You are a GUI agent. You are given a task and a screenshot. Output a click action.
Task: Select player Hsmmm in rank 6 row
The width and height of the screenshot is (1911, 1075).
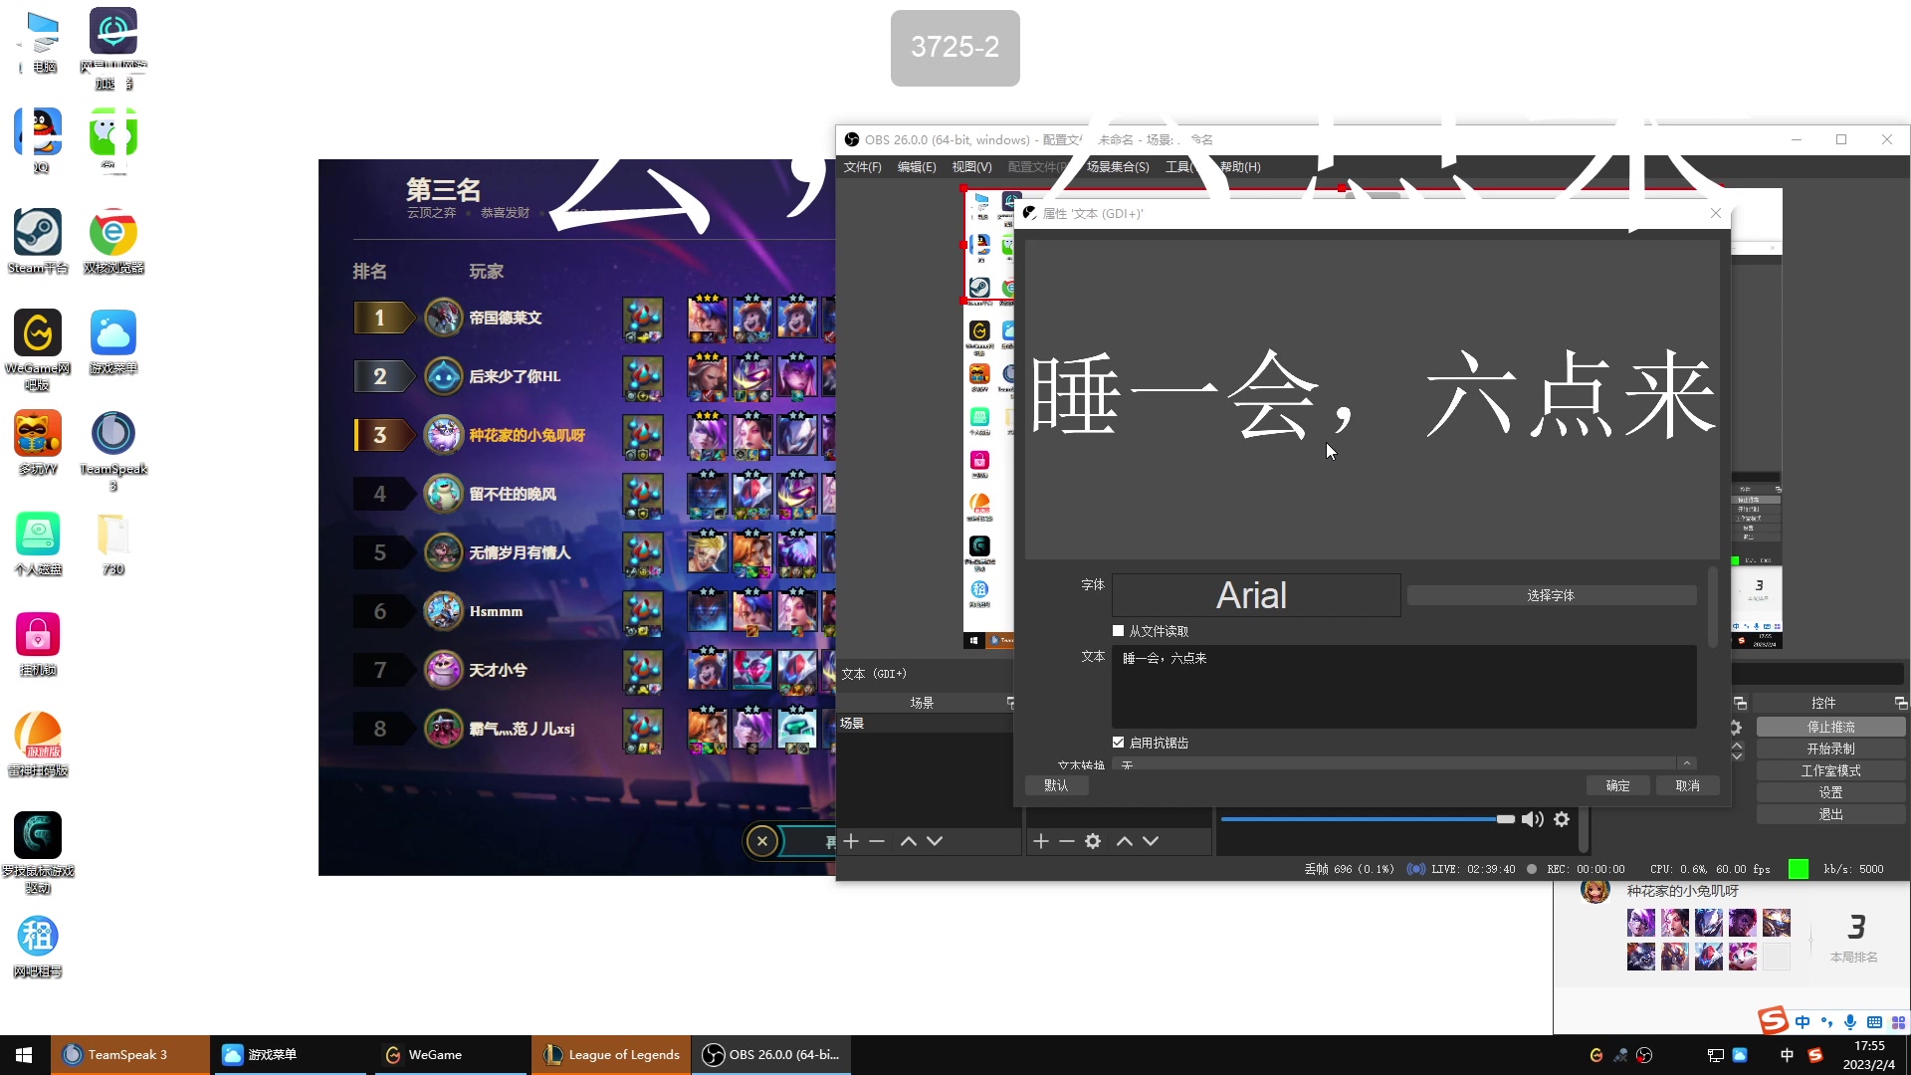coord(496,611)
